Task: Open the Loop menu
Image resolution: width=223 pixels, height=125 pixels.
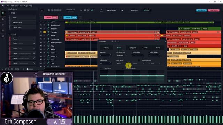Action: (x=17, y=6)
